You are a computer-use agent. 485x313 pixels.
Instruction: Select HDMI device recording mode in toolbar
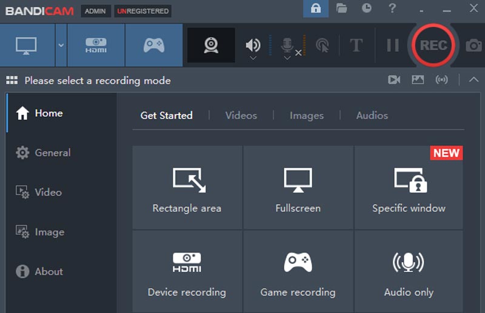[96, 45]
